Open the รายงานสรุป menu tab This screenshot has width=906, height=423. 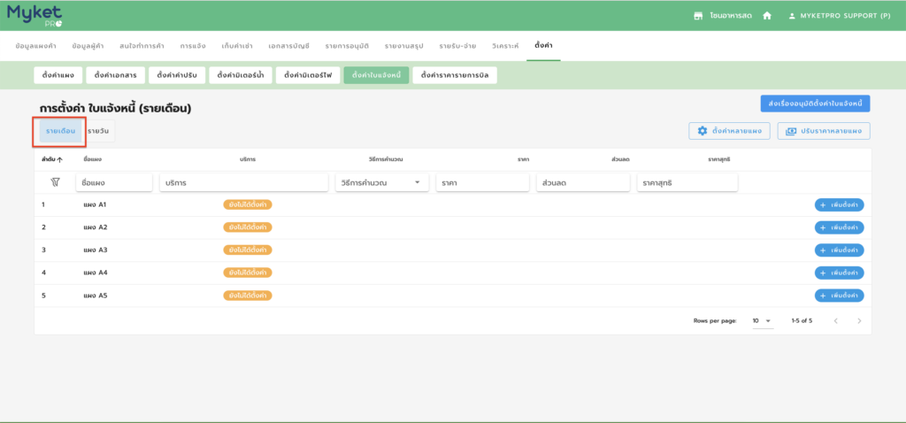click(x=403, y=46)
